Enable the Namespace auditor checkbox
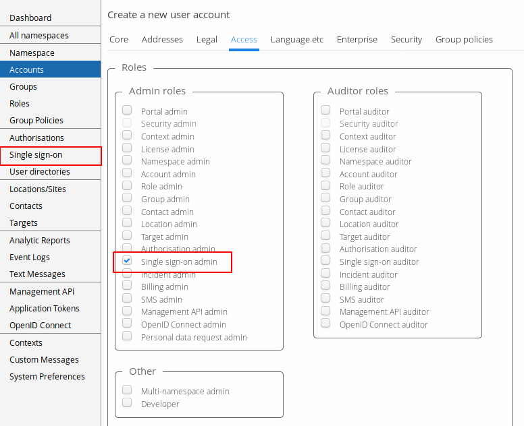Image resolution: width=524 pixels, height=426 pixels. (325, 160)
